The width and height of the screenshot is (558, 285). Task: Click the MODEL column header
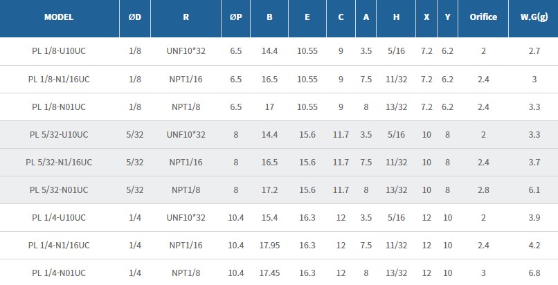point(59,17)
